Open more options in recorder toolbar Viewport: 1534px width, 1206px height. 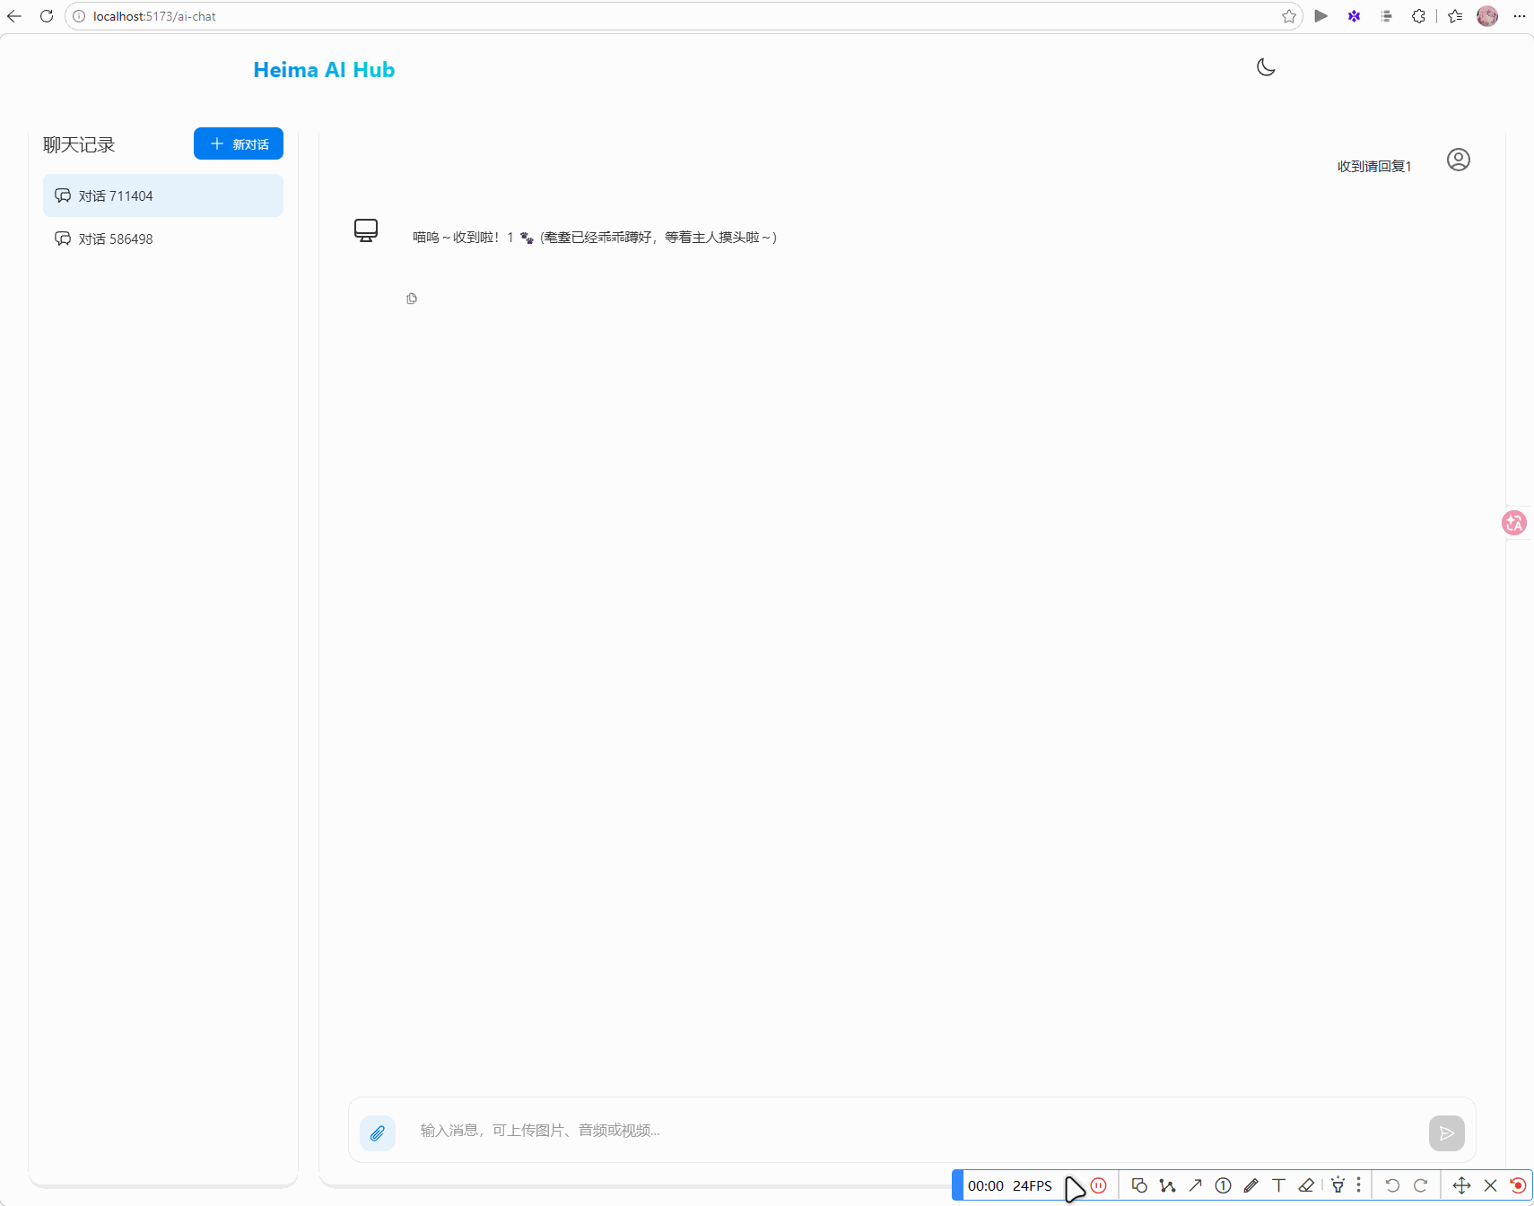pyautogui.click(x=1358, y=1185)
